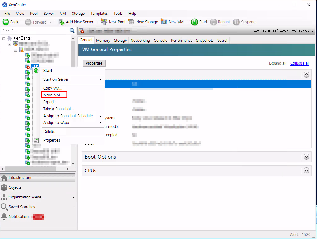Click the green Start power icon in toolbar

pyautogui.click(x=195, y=22)
